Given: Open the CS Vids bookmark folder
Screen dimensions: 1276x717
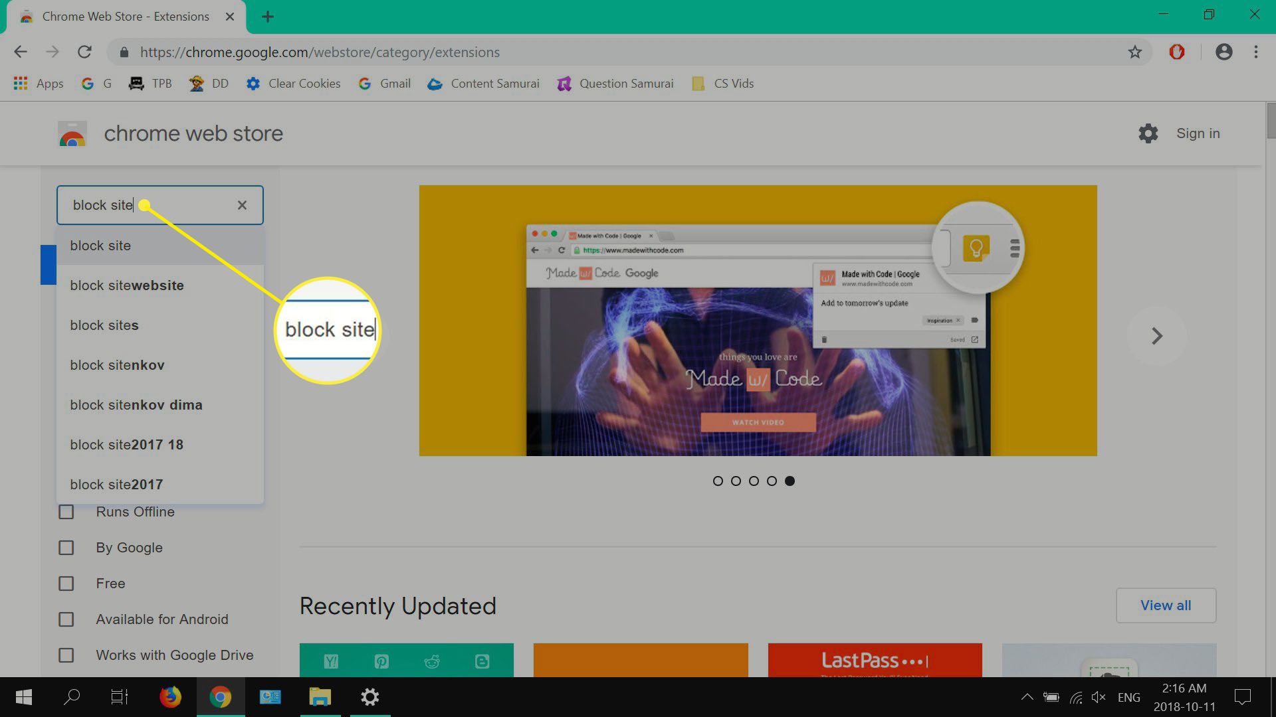Looking at the screenshot, I should (722, 84).
